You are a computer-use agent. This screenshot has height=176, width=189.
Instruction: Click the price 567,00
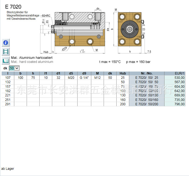[x=179, y=82]
